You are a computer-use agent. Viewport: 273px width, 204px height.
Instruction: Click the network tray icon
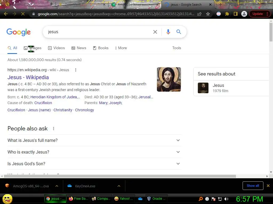point(220,199)
